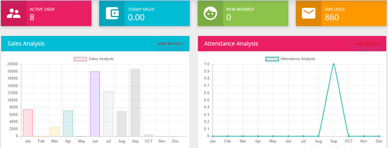Click the Today Sales value 0.00
This screenshot has width=388, height=148.
click(136, 17)
